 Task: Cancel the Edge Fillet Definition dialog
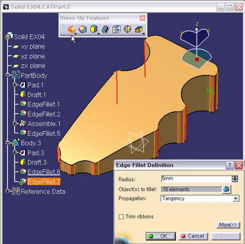pyautogui.click(x=194, y=236)
